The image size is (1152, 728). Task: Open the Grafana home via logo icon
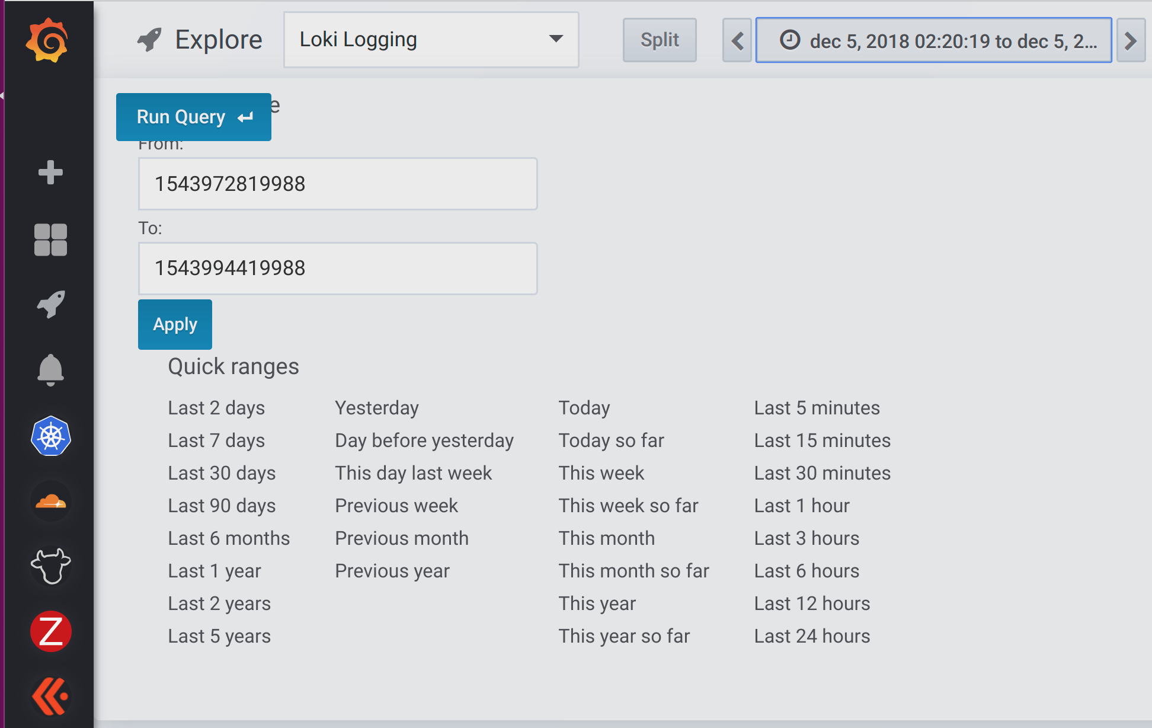coord(50,39)
